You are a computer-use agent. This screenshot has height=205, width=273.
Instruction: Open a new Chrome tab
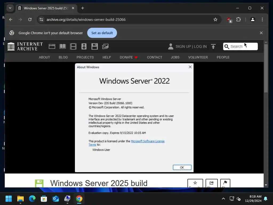(x=83, y=8)
